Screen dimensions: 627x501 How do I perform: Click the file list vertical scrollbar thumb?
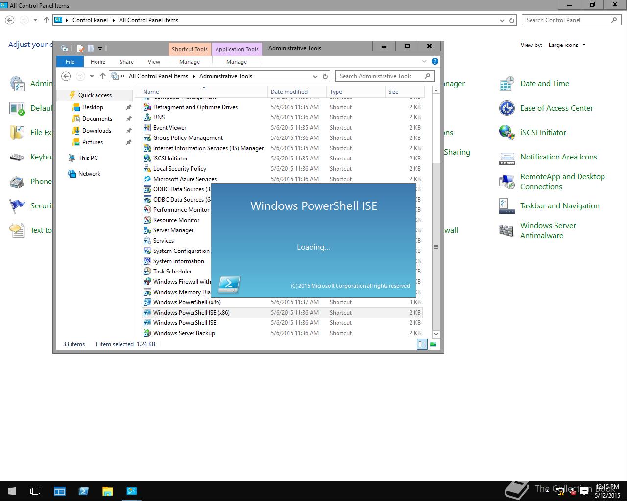tap(436, 246)
